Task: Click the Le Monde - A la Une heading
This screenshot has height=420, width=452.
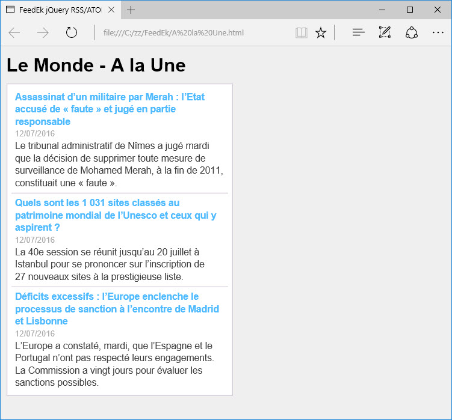Action: tap(96, 65)
